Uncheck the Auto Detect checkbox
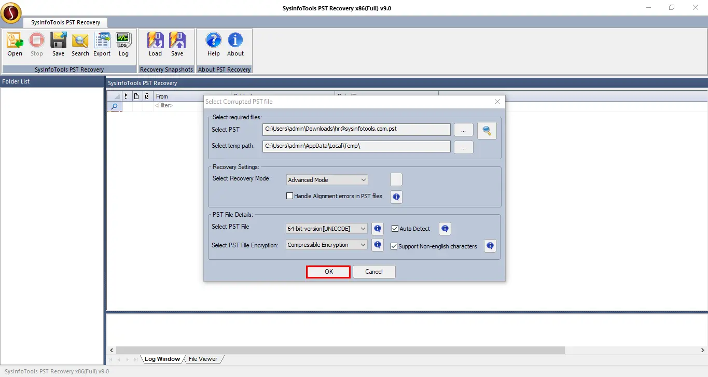This screenshot has width=708, height=377. click(x=395, y=229)
